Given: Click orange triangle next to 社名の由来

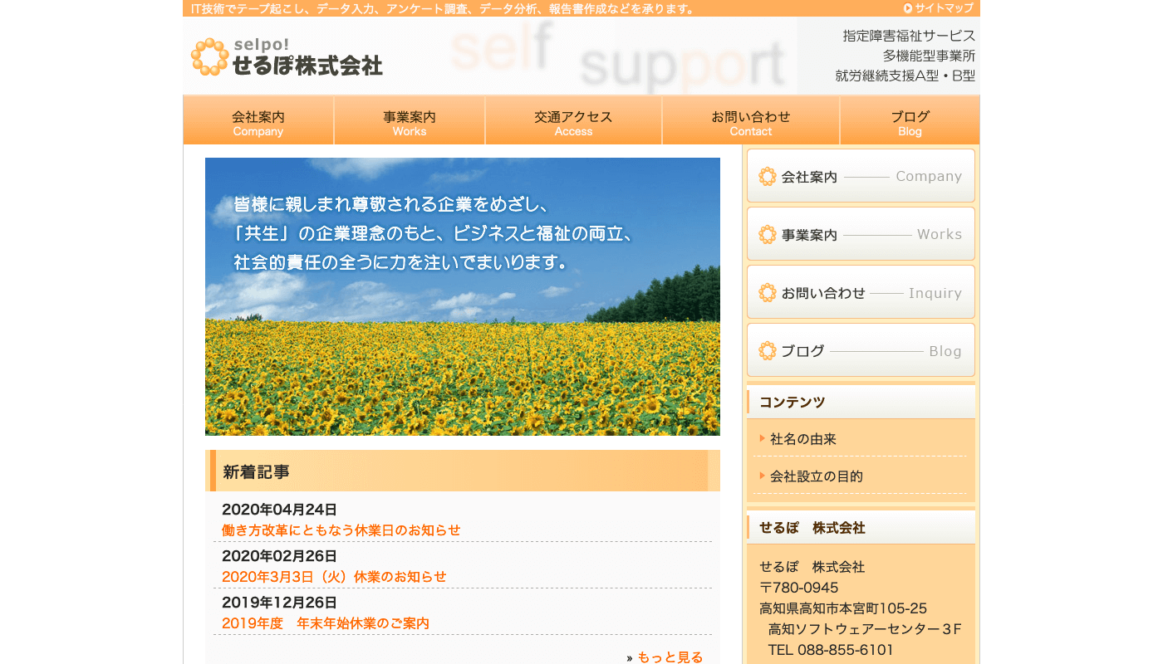Looking at the screenshot, I should (762, 438).
